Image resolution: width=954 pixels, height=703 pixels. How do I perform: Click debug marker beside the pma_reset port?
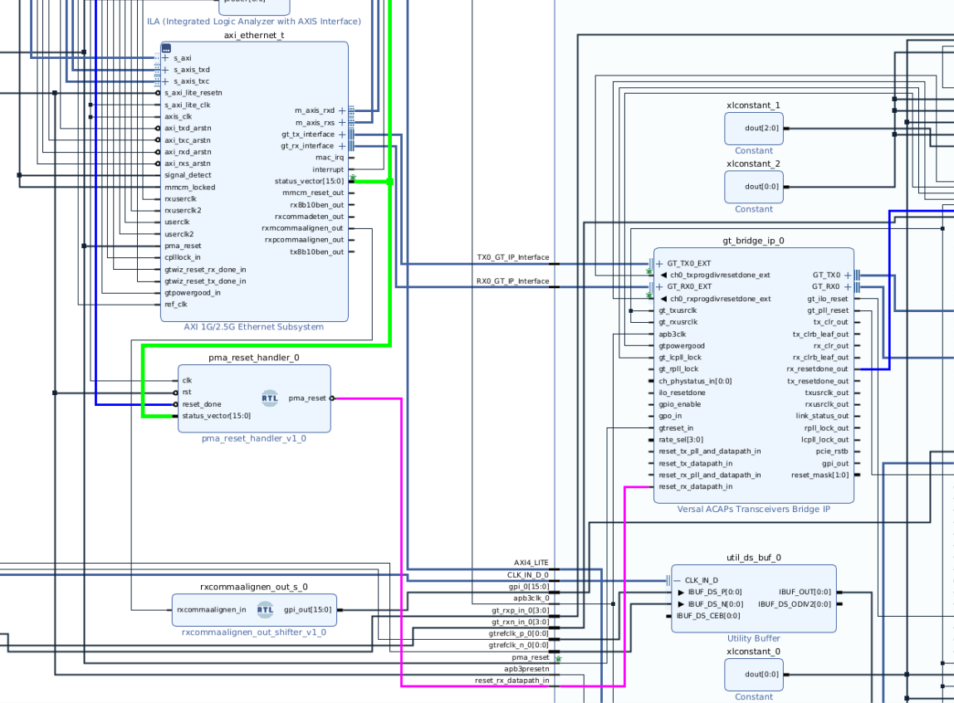(x=558, y=658)
